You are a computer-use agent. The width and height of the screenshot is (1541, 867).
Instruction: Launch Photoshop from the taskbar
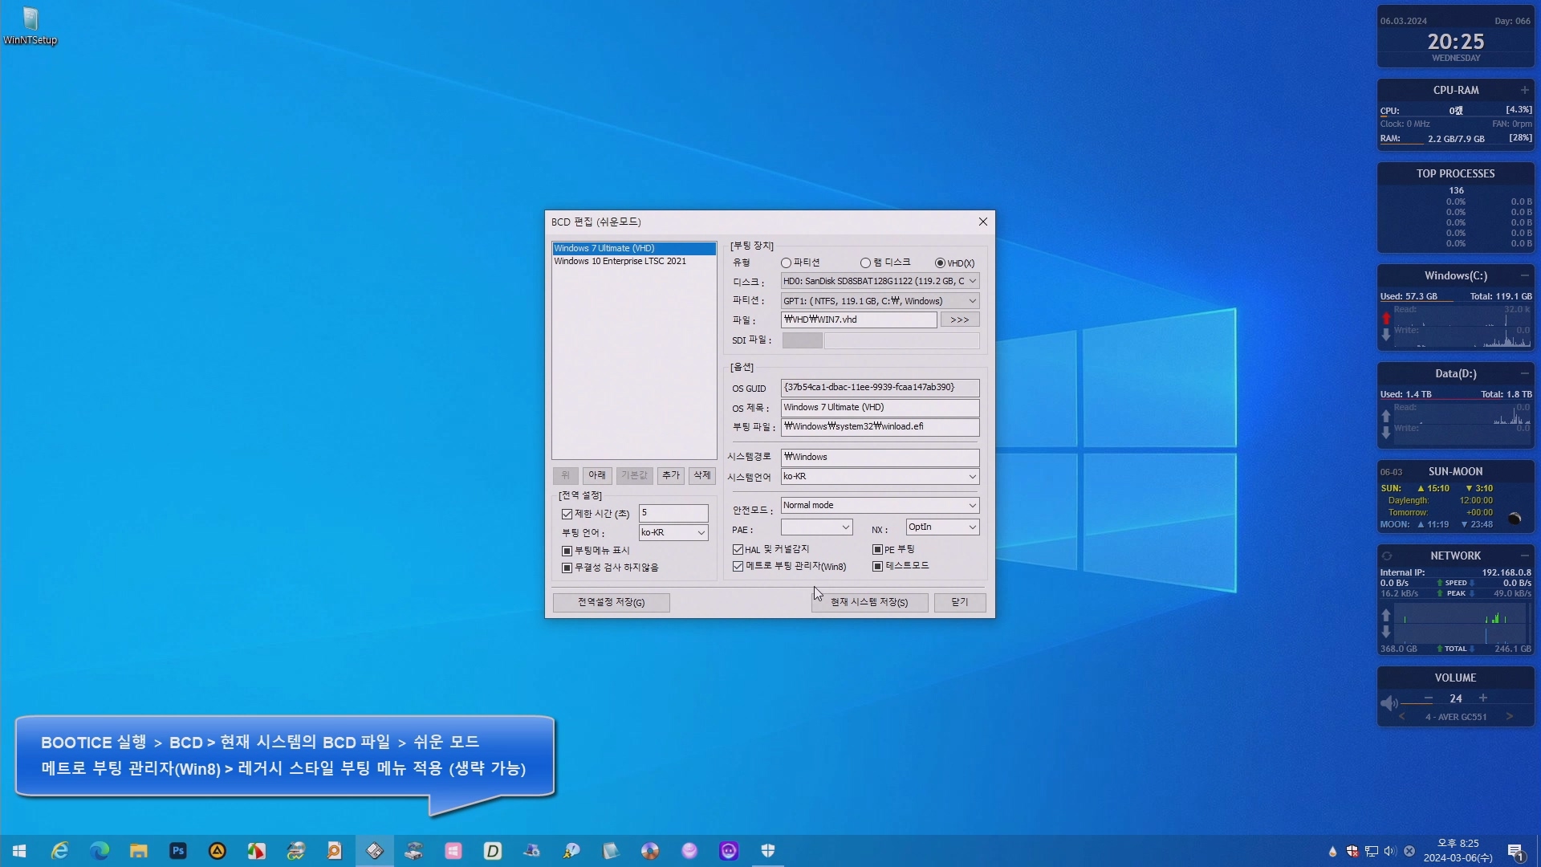click(177, 851)
